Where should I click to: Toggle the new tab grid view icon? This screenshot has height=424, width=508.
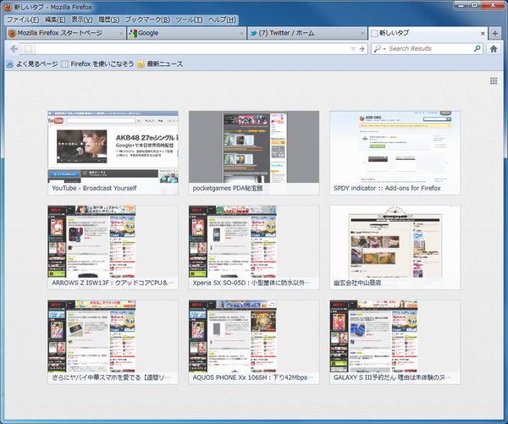coord(494,81)
